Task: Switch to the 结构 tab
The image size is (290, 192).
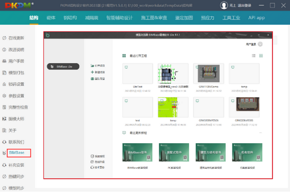Action: tap(34, 18)
